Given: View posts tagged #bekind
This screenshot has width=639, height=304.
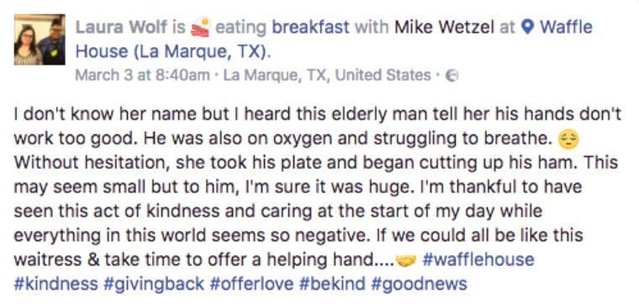Looking at the screenshot, I should [332, 284].
